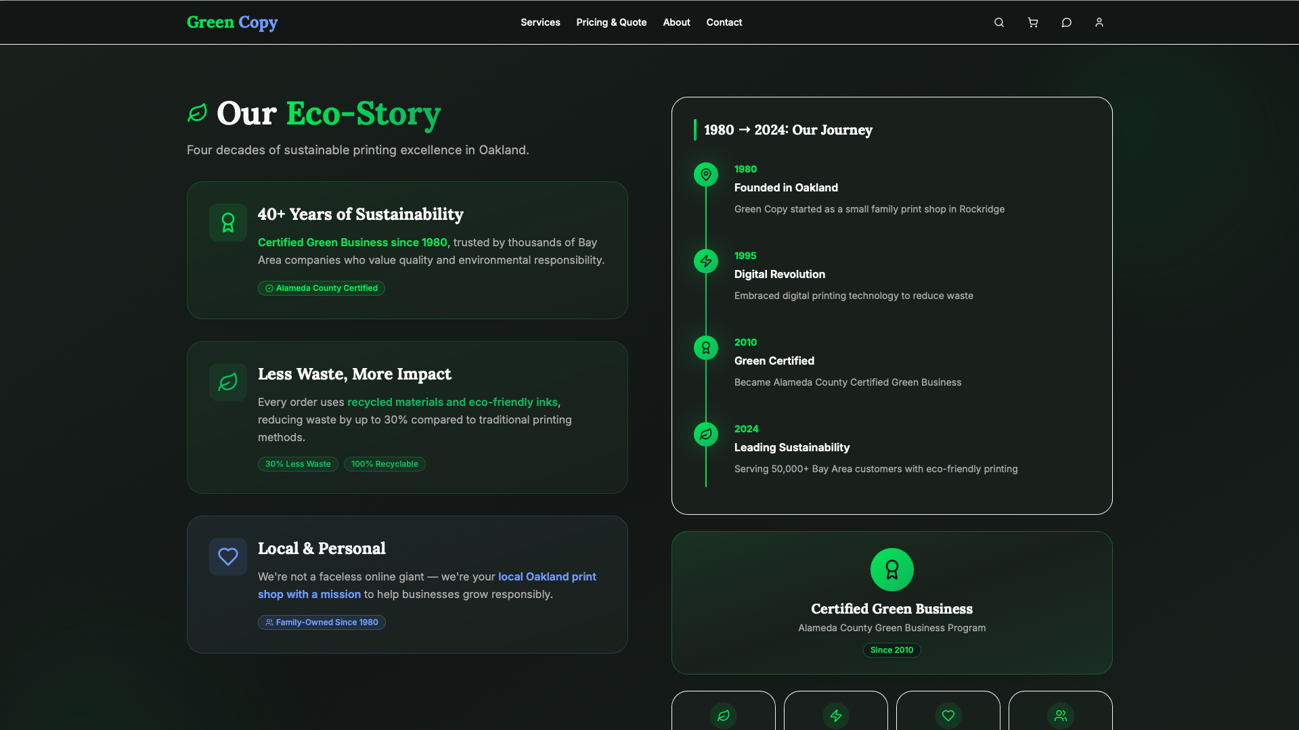The width and height of the screenshot is (1299, 730).
Task: Click the Since 2010 badge
Action: tap(891, 650)
